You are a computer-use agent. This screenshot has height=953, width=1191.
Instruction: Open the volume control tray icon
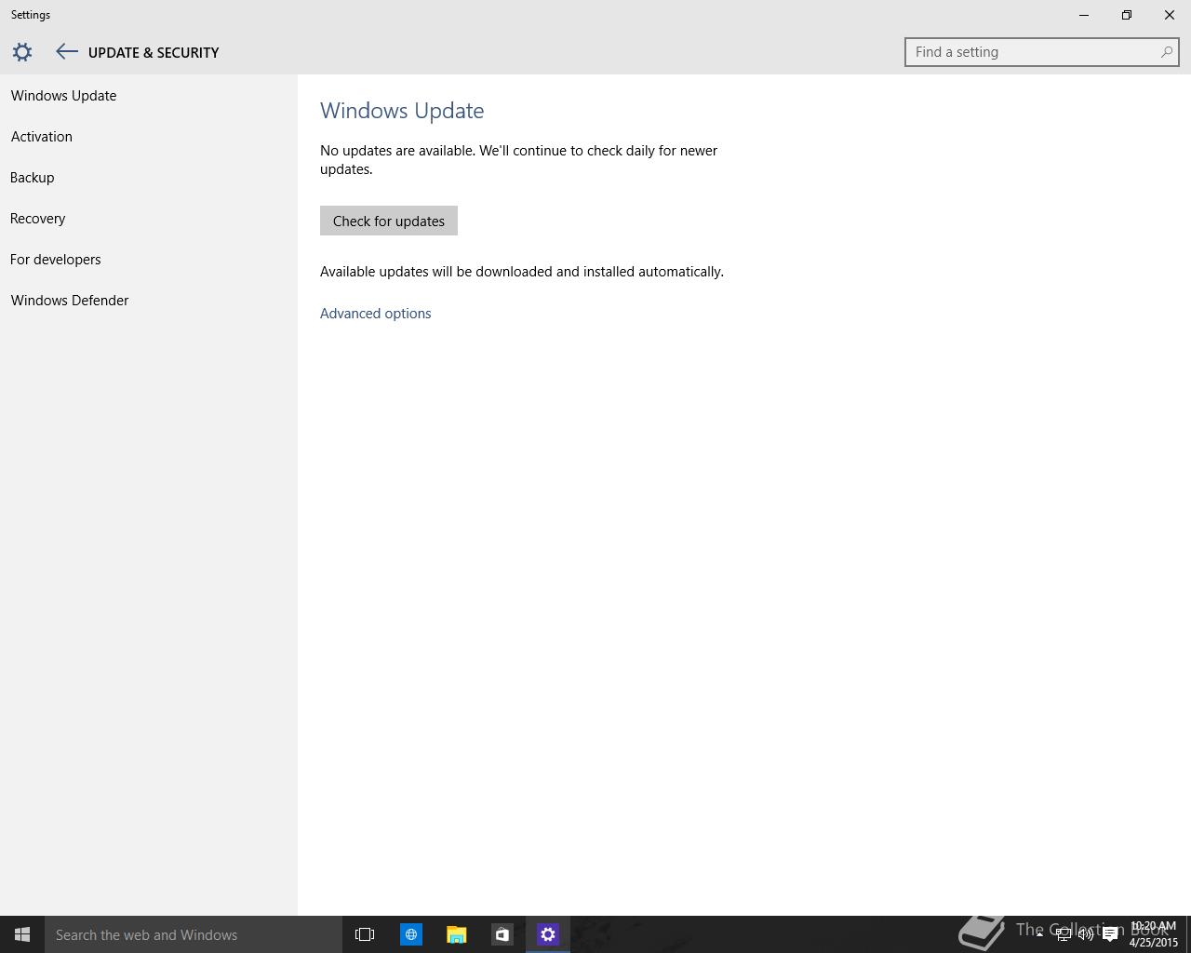pos(1086,934)
